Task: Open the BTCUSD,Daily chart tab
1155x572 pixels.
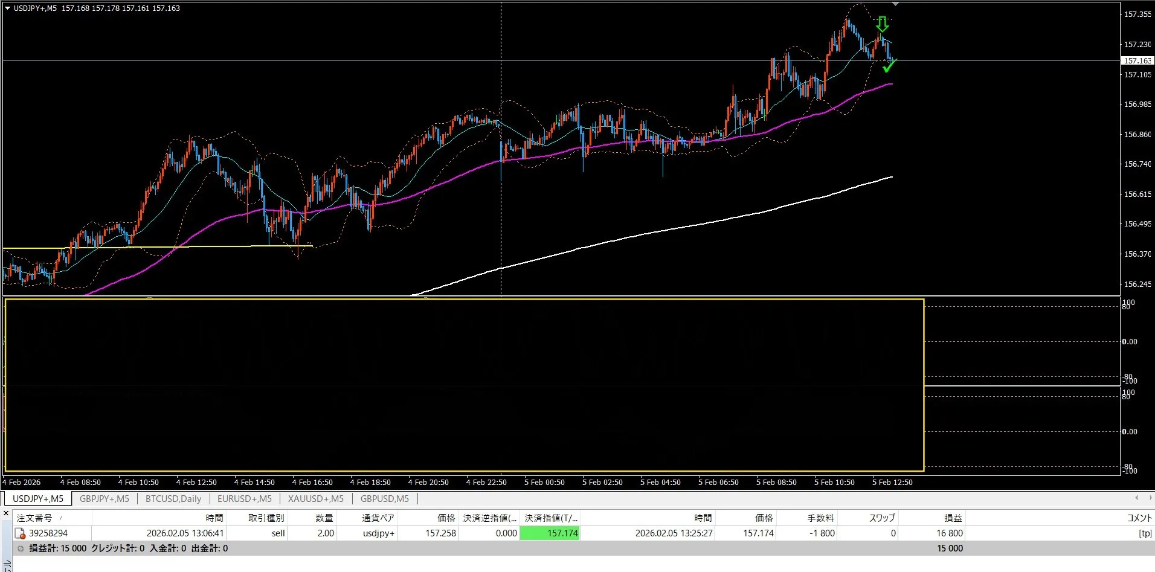Action: (x=173, y=499)
